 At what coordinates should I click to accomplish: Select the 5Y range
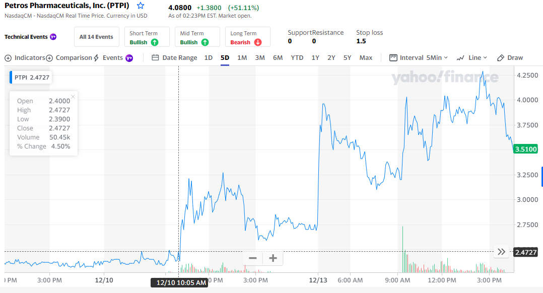(x=348, y=58)
